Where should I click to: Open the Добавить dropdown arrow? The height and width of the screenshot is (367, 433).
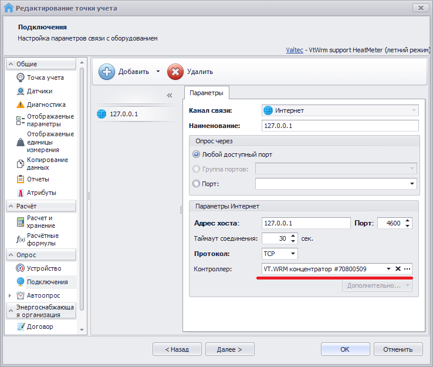coord(158,72)
